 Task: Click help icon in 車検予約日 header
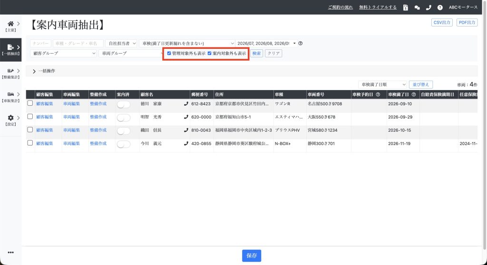[378, 94]
